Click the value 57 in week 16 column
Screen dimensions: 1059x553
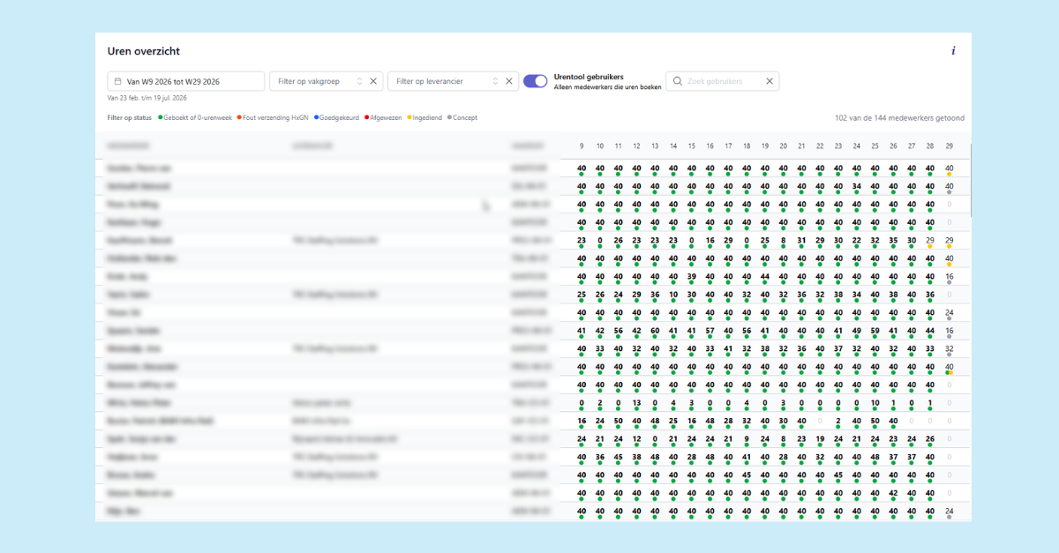[x=710, y=331]
